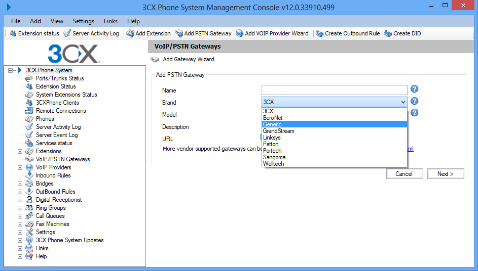The image size is (478, 271).
Task: Click vendor gateways link ending in ml
Action: click(410, 149)
